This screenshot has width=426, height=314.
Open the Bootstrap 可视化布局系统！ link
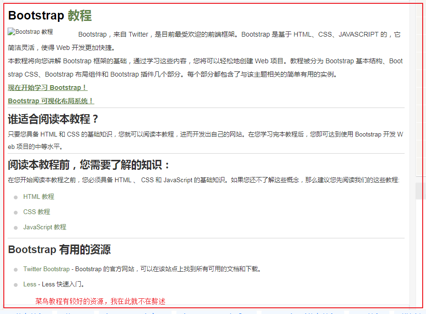(51, 101)
